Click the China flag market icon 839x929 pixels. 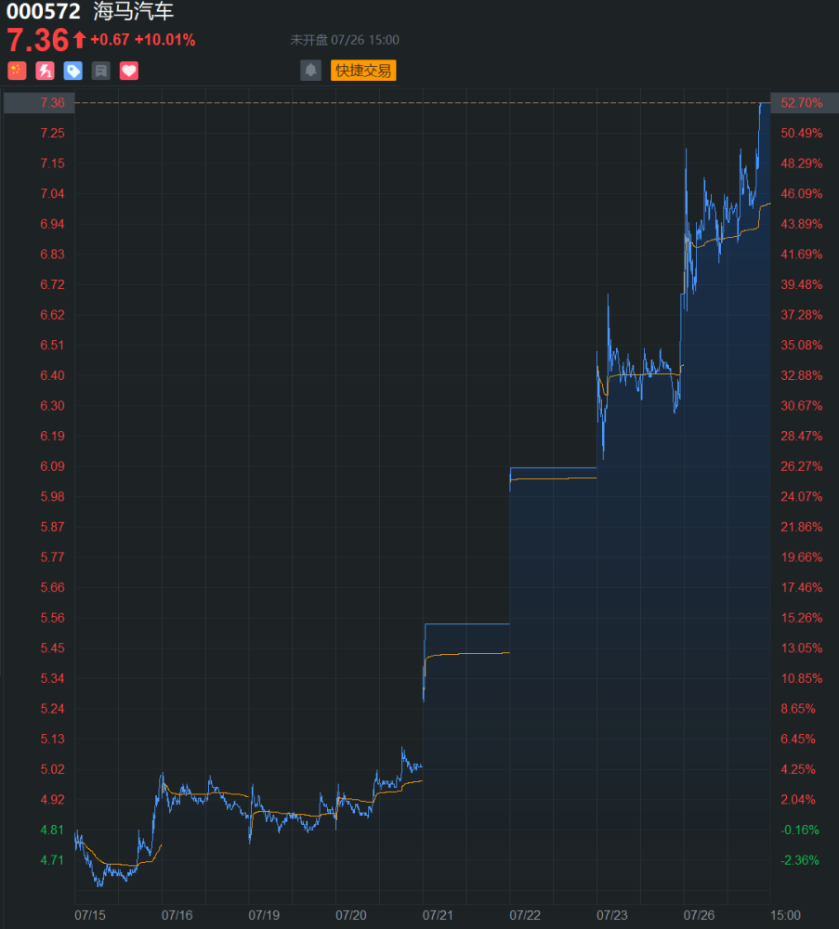coord(17,72)
